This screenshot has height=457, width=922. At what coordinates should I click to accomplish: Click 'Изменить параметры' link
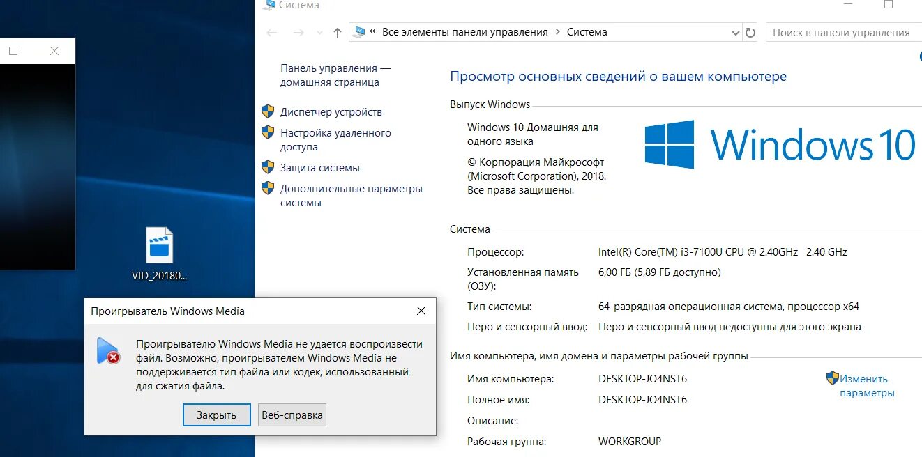[867, 386]
